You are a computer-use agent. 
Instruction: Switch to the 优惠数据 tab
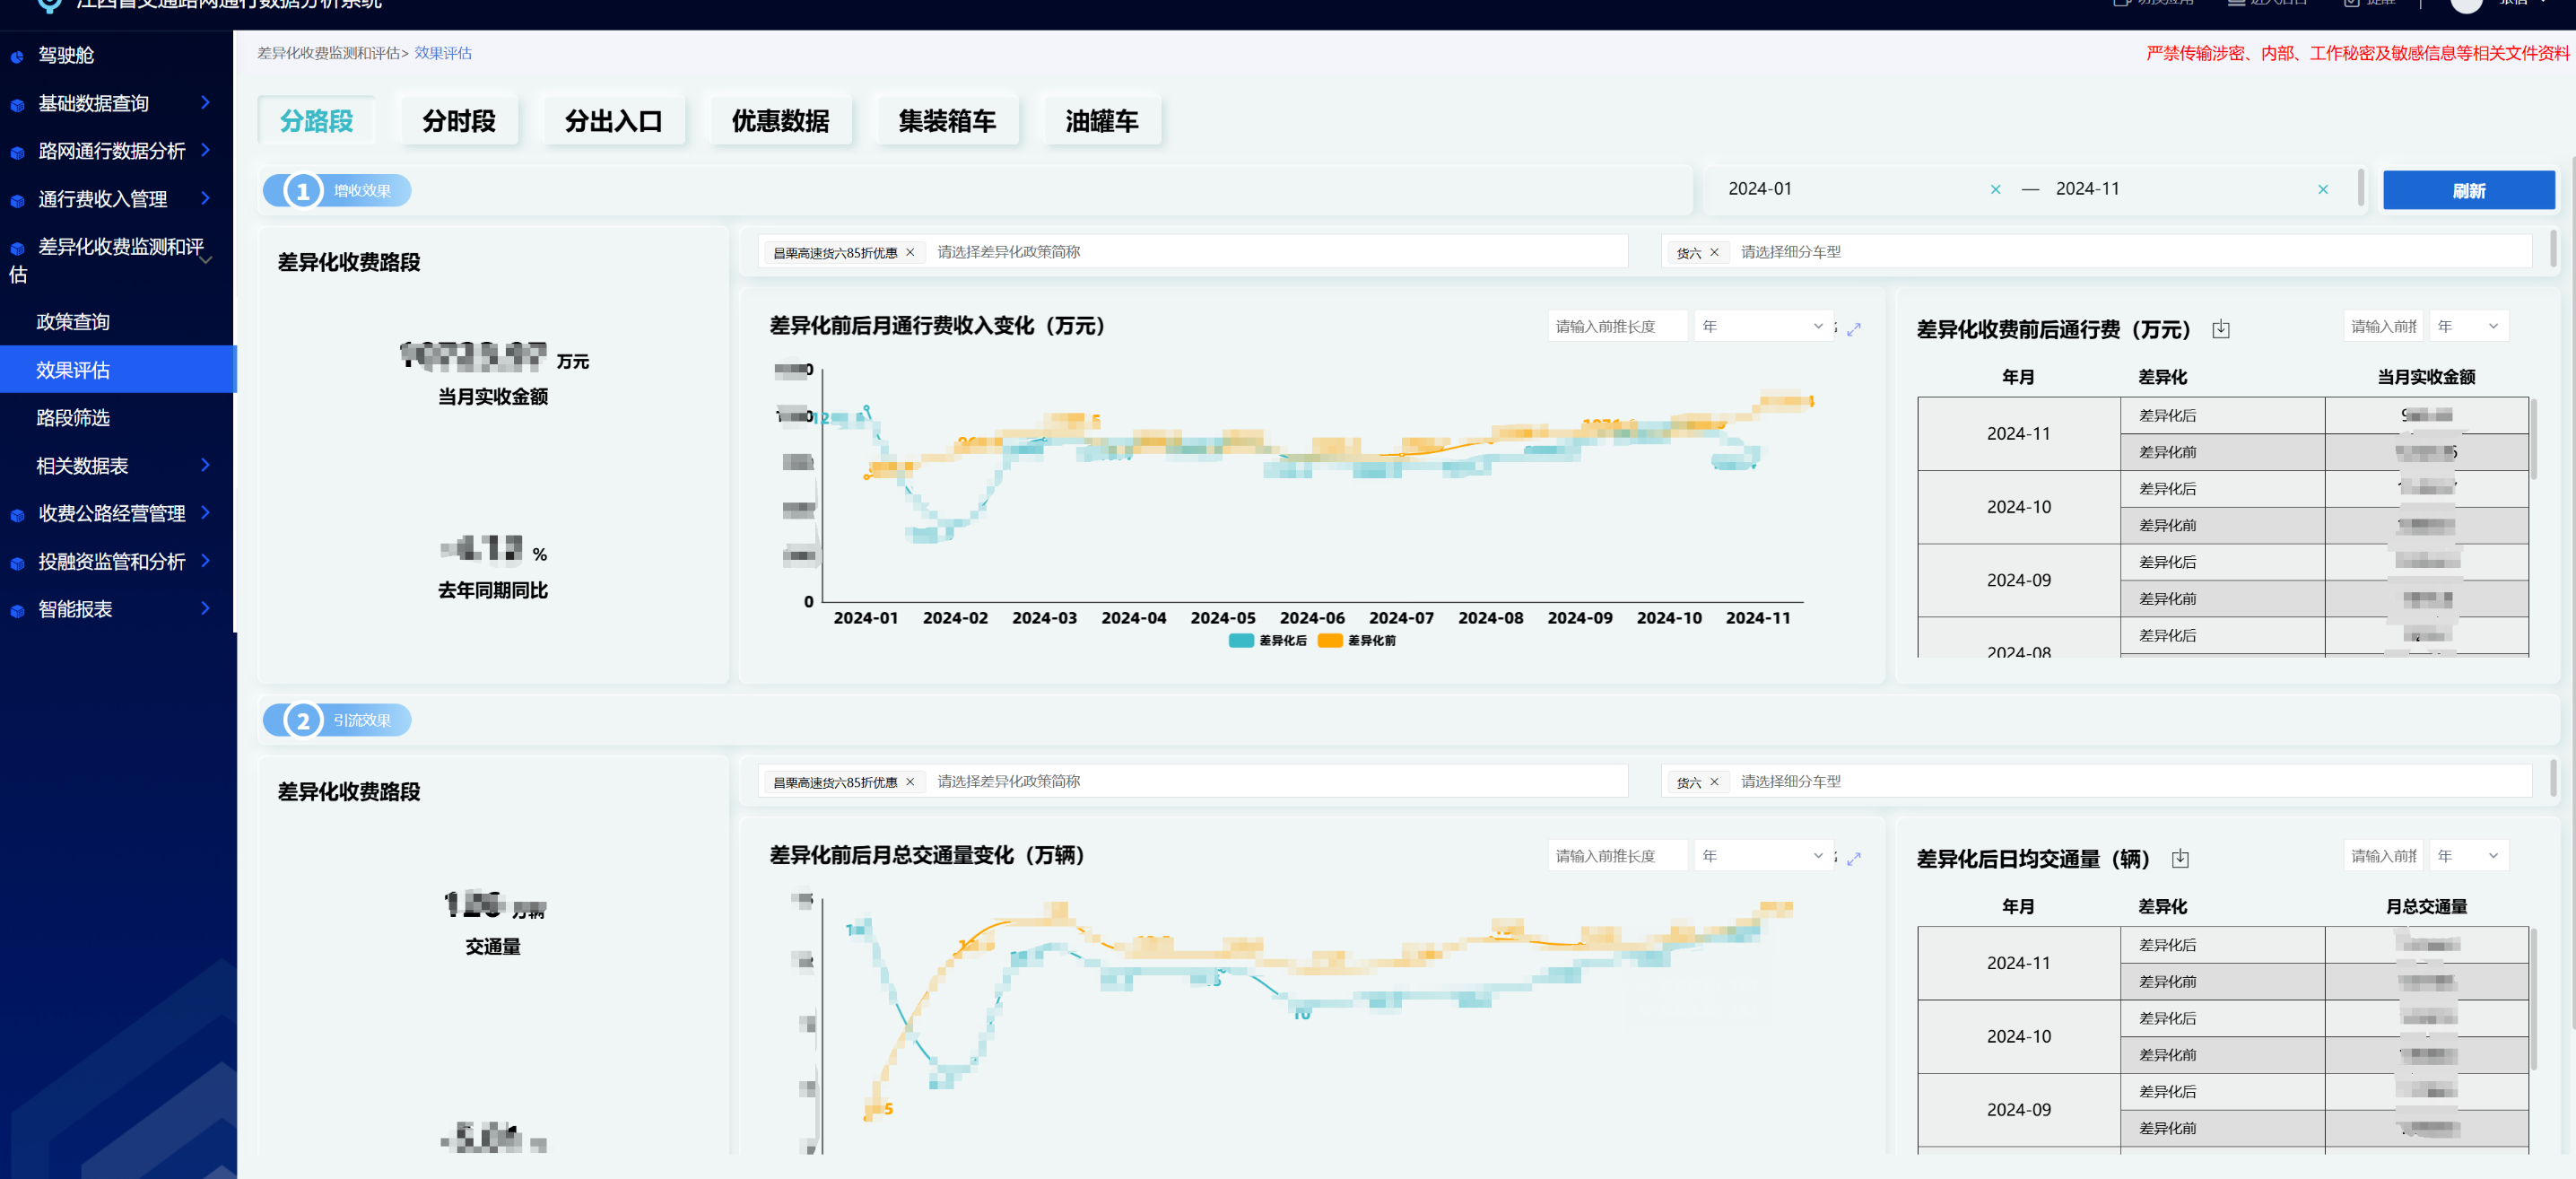pyautogui.click(x=780, y=121)
